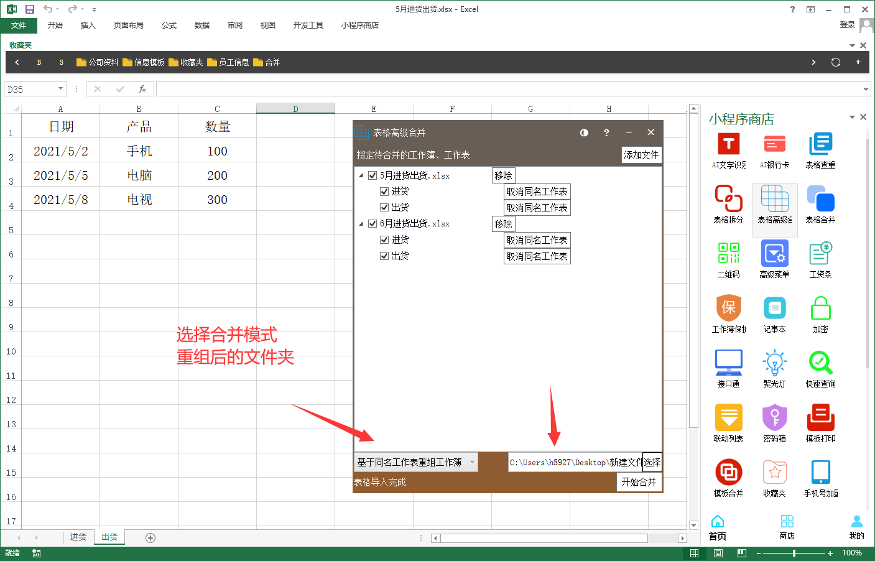Viewport: 875px width, 561px height.
Task: Toggle the dialog theme contrast icon
Action: click(x=584, y=132)
